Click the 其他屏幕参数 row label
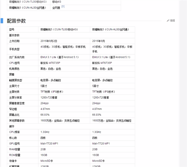187x167 pixels. click(x=17, y=120)
